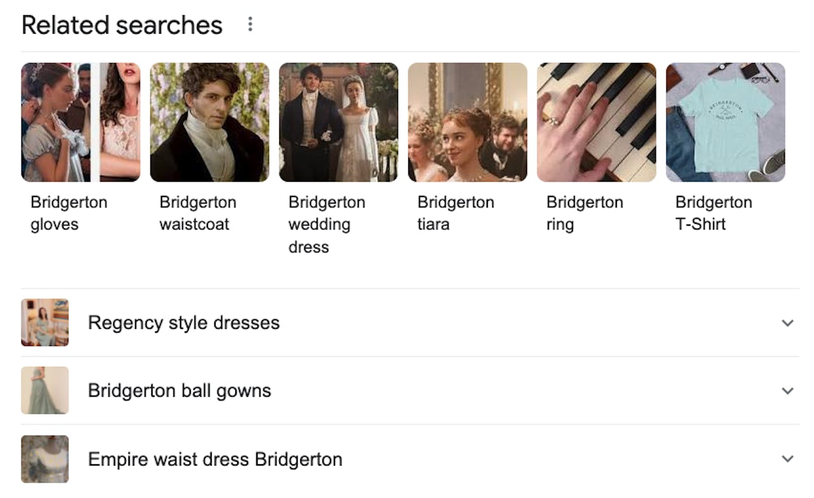Expand Empire waist dress Bridgerton chevron
The width and height of the screenshot is (814, 498).
(x=787, y=459)
